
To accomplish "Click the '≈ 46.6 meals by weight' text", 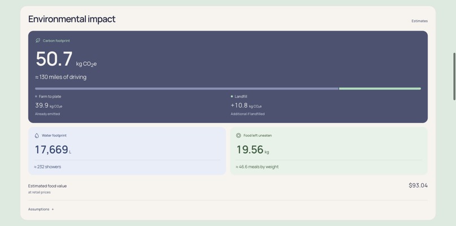I will pyautogui.click(x=257, y=167).
